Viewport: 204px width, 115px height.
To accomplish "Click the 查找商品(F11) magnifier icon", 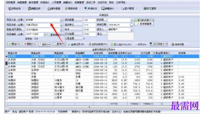I will pyautogui.click(x=48, y=35).
